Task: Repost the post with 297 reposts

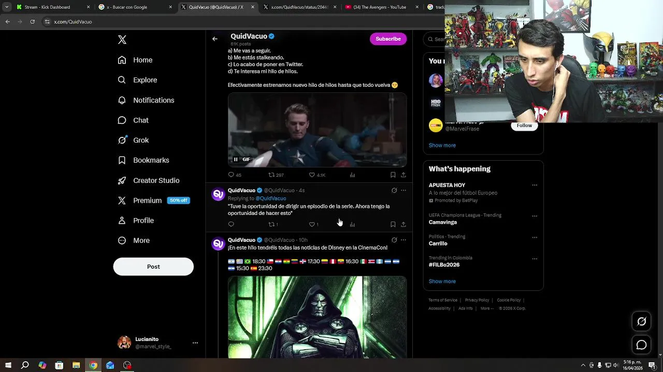Action: point(276,175)
